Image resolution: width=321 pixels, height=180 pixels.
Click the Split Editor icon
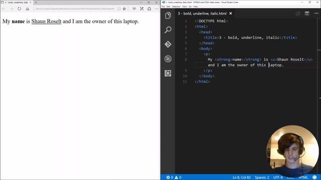307,13
